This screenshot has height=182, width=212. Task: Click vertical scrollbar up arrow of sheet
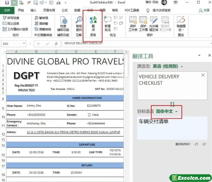126,52
